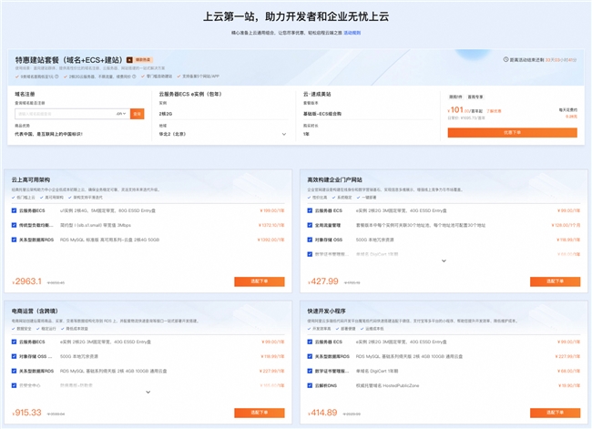The image size is (592, 429).
Task: Click the orange 查询 domain search button
Action: [138, 114]
